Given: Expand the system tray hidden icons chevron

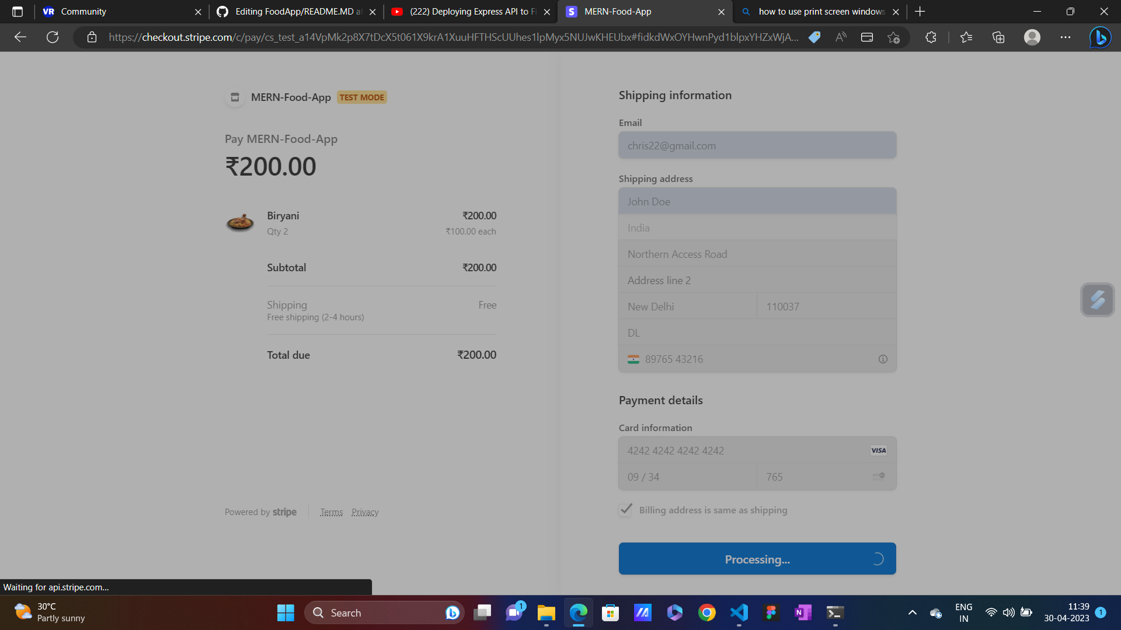Looking at the screenshot, I should [x=912, y=612].
